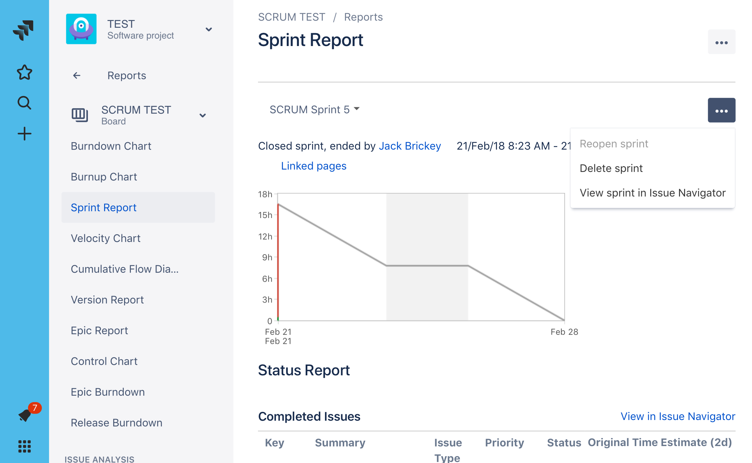
Task: Open the Burndown Chart report
Action: (x=111, y=146)
